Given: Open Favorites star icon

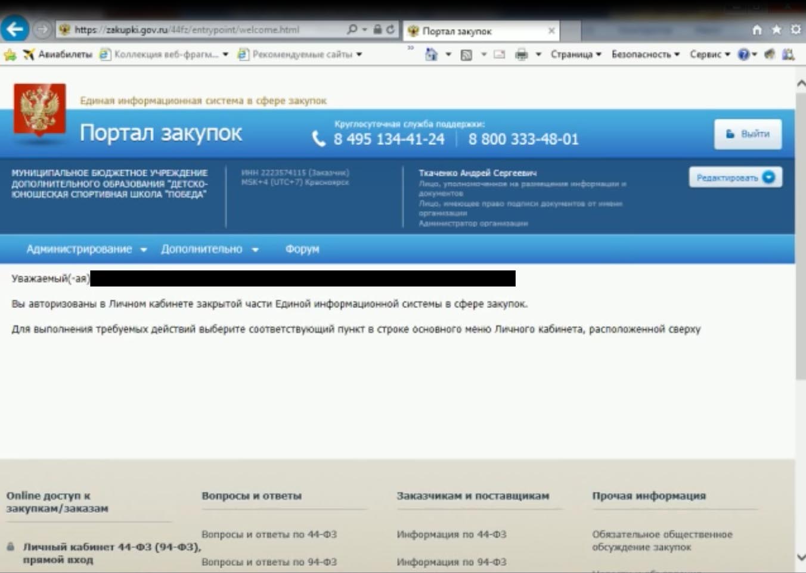Looking at the screenshot, I should coord(776,30).
